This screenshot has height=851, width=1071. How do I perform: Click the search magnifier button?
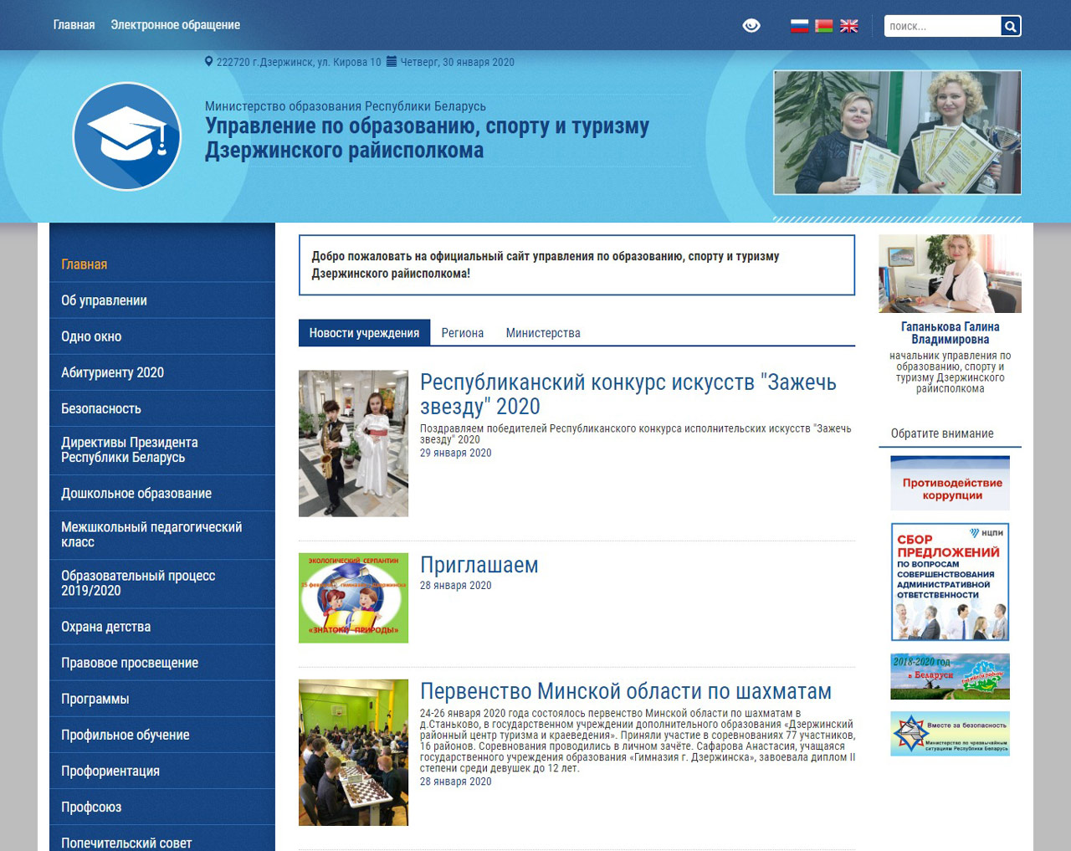(x=1011, y=26)
